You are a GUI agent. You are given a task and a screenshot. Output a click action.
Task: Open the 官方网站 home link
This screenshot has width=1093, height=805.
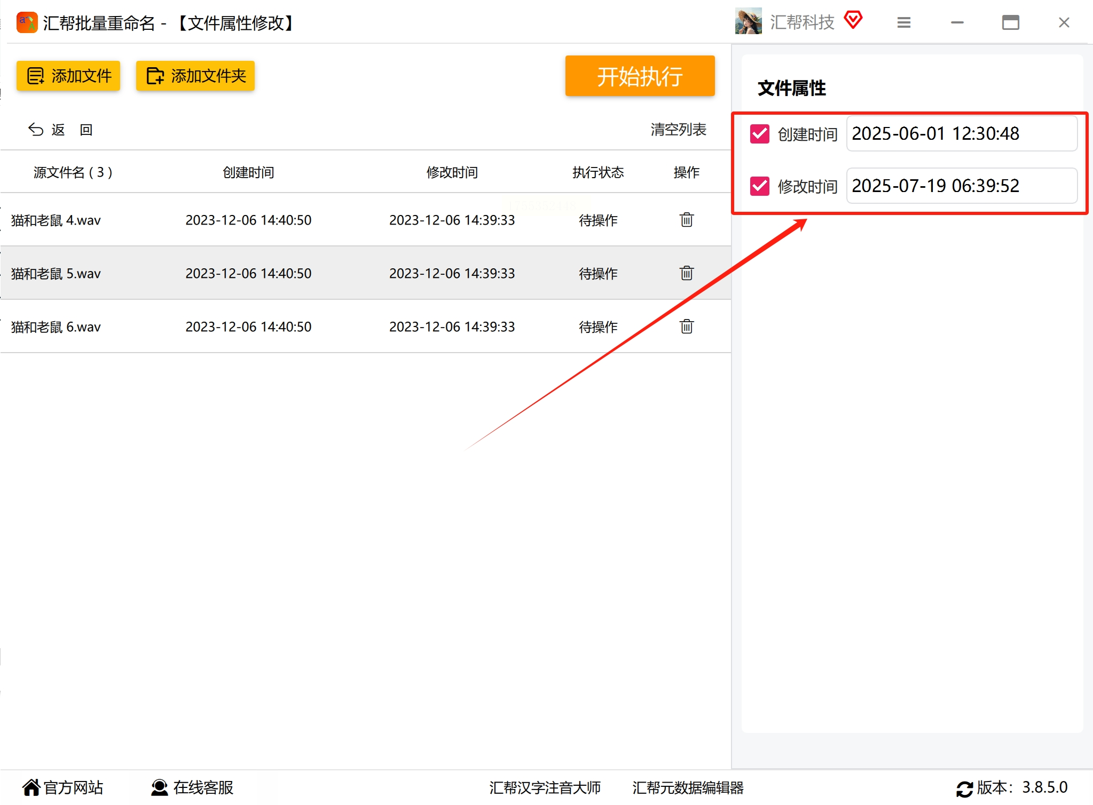62,787
